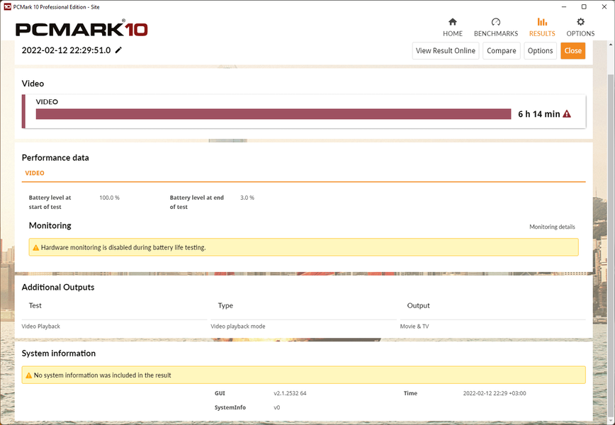
Task: Click the Video Playback test row
Action: 41,327
